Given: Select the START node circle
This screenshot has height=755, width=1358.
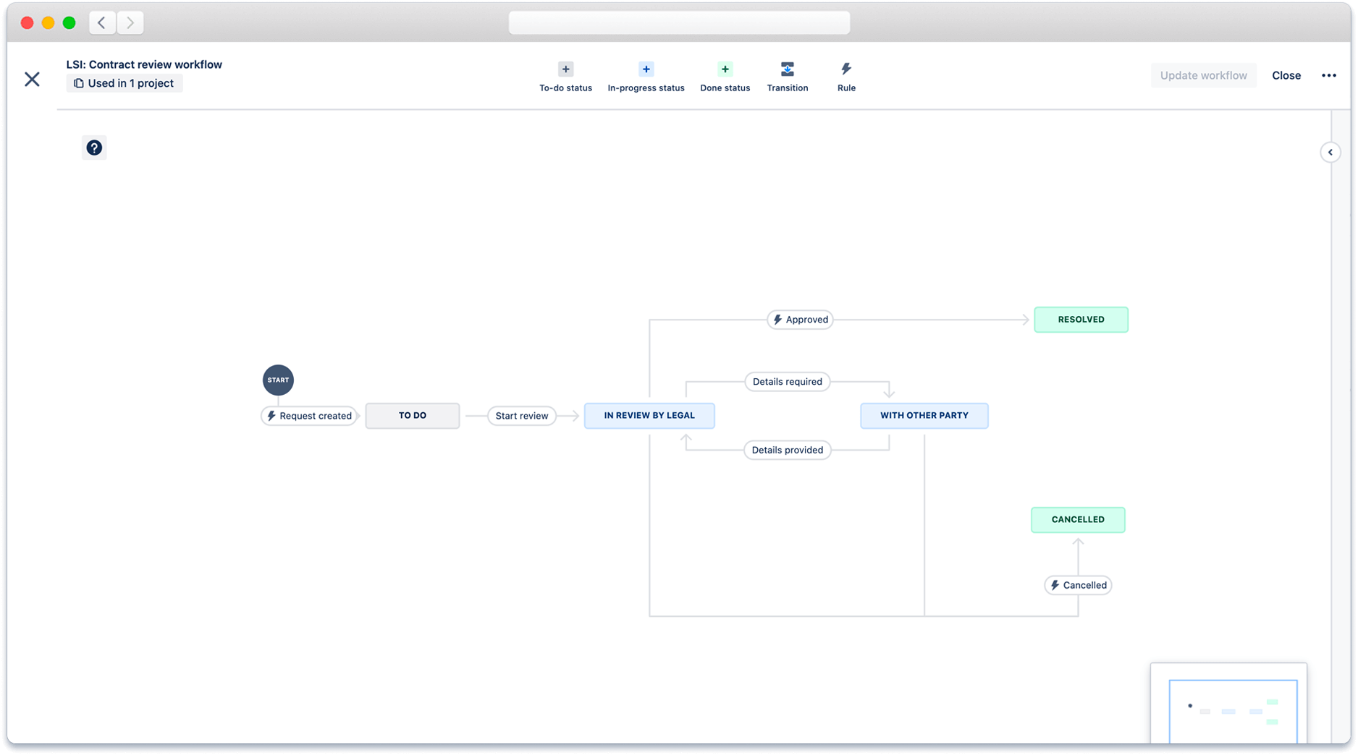Looking at the screenshot, I should coord(278,380).
